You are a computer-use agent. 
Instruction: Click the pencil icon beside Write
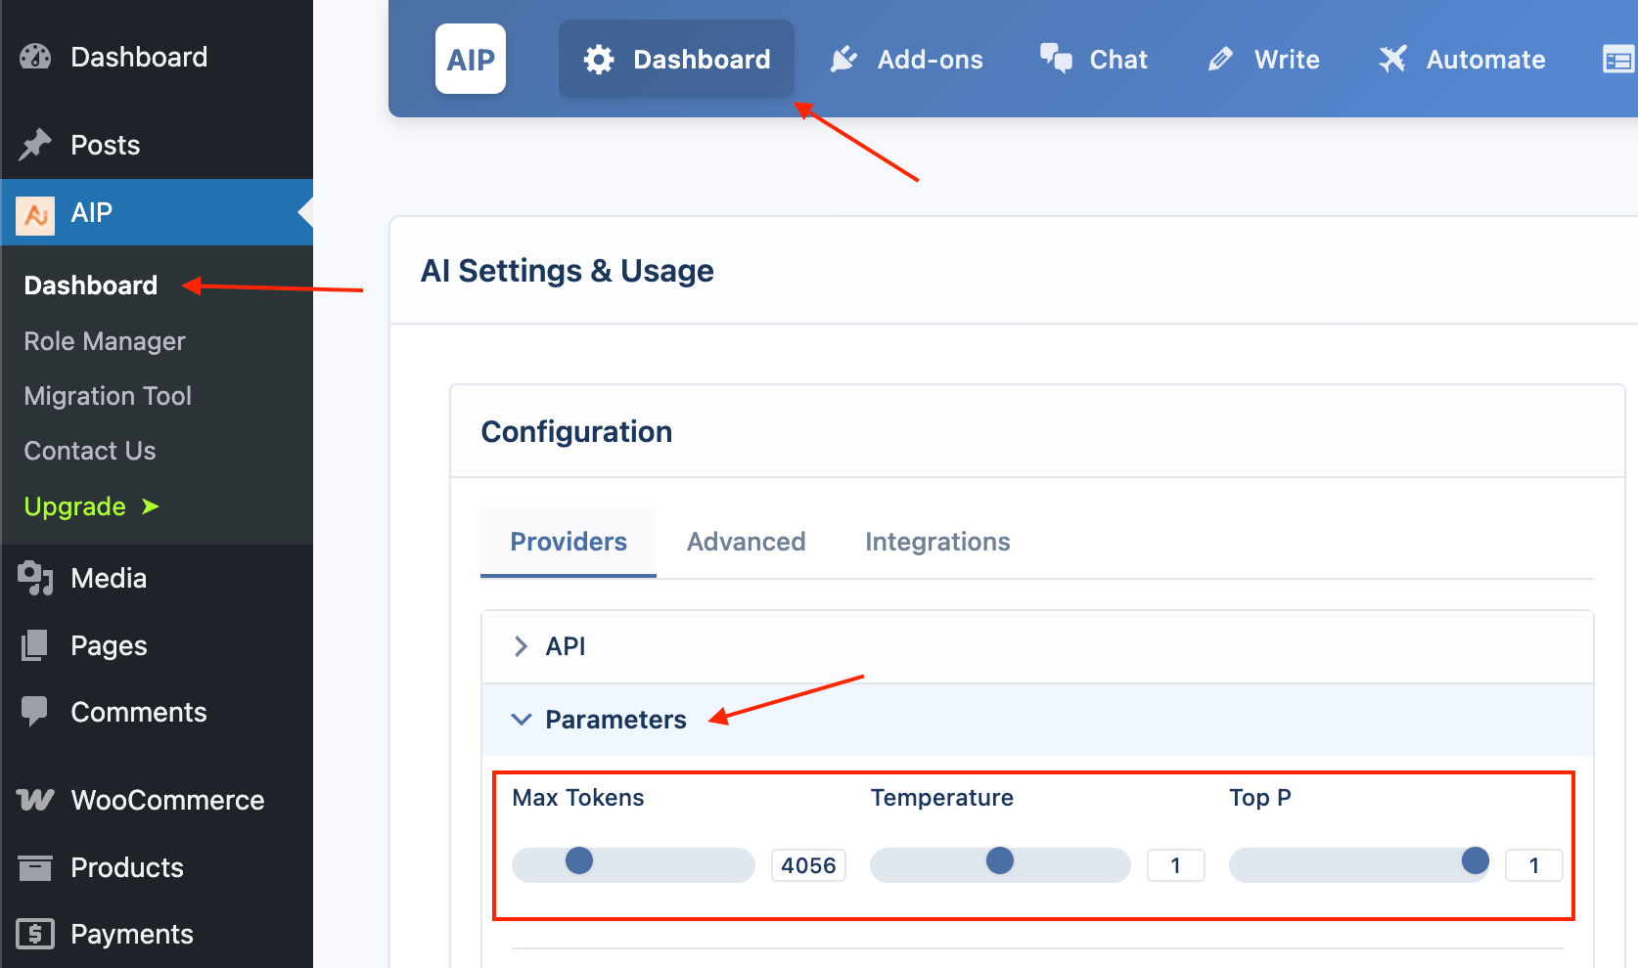pos(1220,60)
